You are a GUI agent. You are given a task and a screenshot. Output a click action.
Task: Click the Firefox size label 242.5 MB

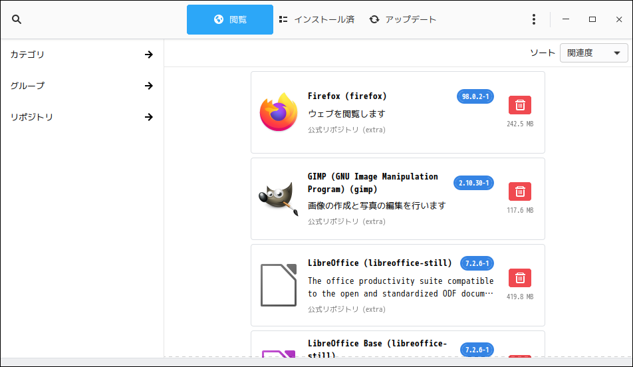(520, 124)
